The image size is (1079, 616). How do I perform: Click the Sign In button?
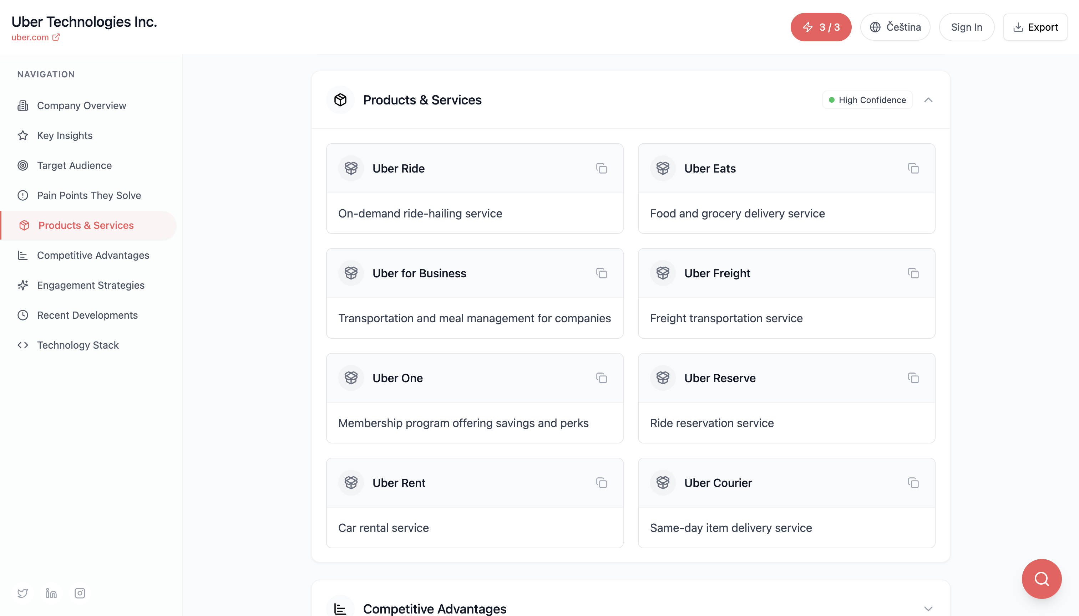(x=966, y=27)
